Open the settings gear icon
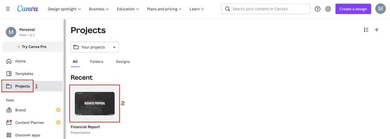Image resolution: width=390 pixels, height=139 pixels. (328, 9)
